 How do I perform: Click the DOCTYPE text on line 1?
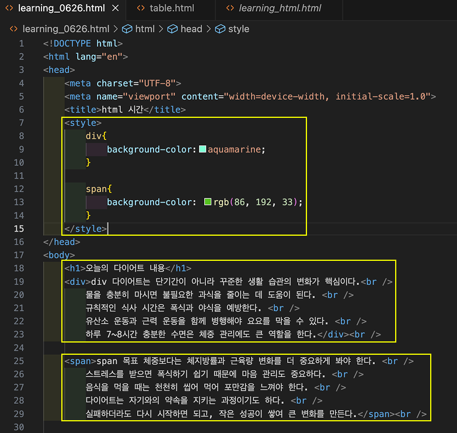point(72,44)
